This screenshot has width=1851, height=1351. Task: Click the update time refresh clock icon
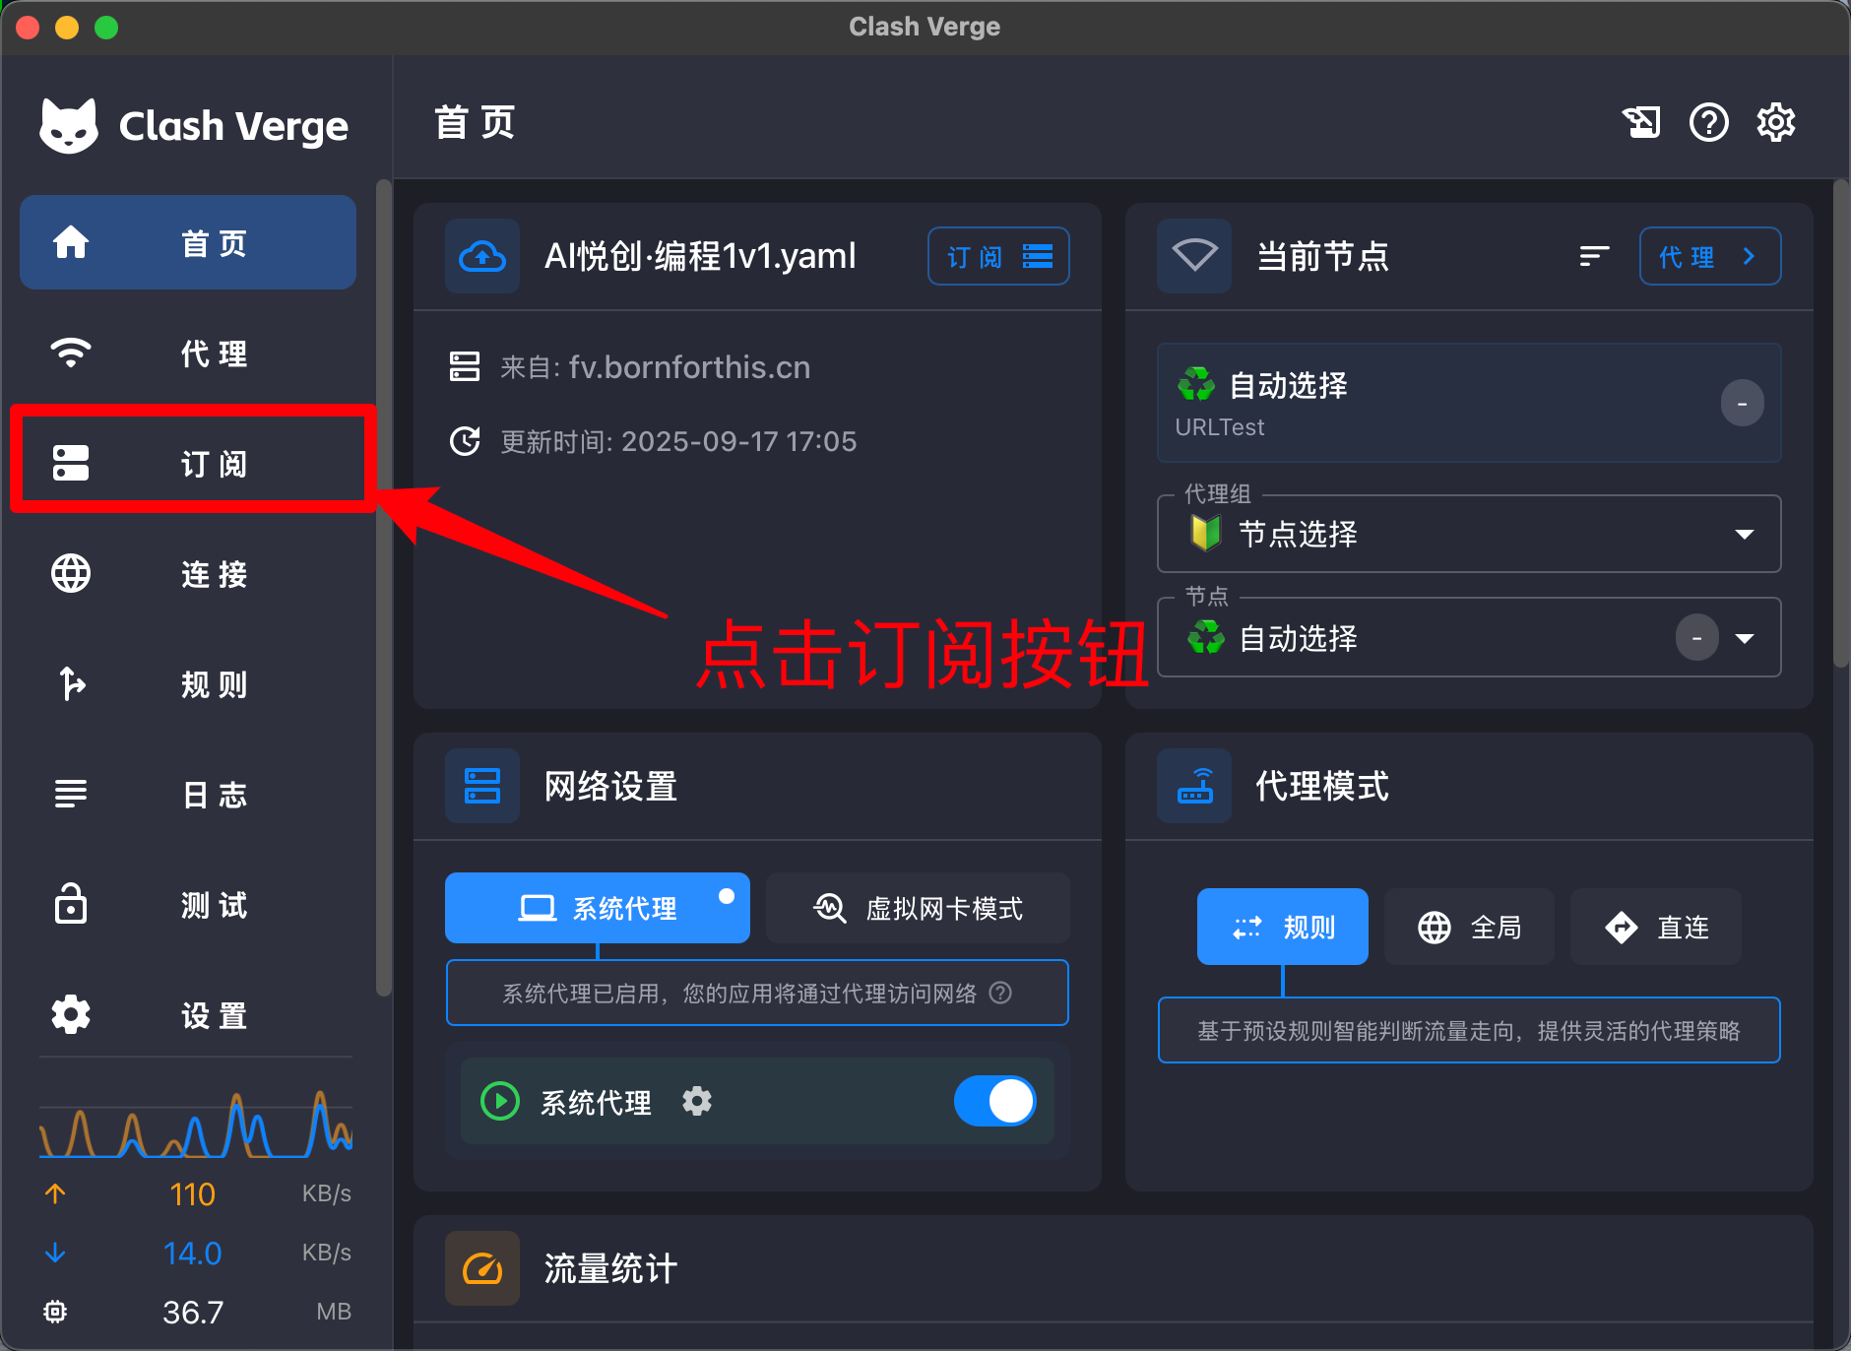click(465, 441)
